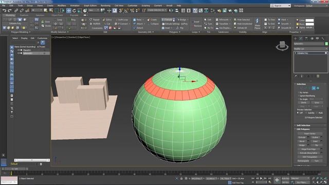The height and width of the screenshot is (185, 329).
Task: Enable the By Vertex checkbox
Action: [x=299, y=92]
